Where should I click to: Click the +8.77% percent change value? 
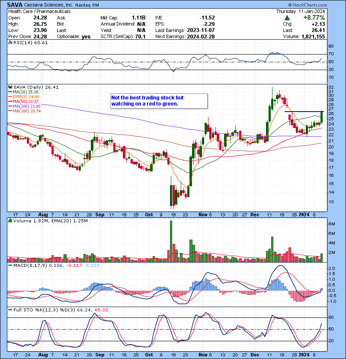tap(314, 18)
